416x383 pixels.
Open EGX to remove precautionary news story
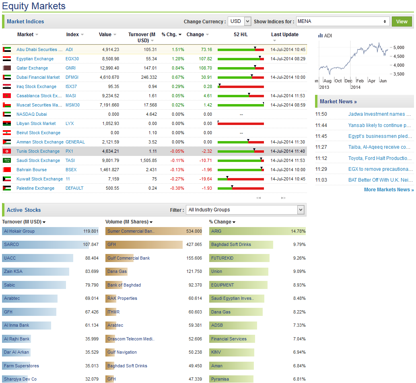[x=381, y=169]
